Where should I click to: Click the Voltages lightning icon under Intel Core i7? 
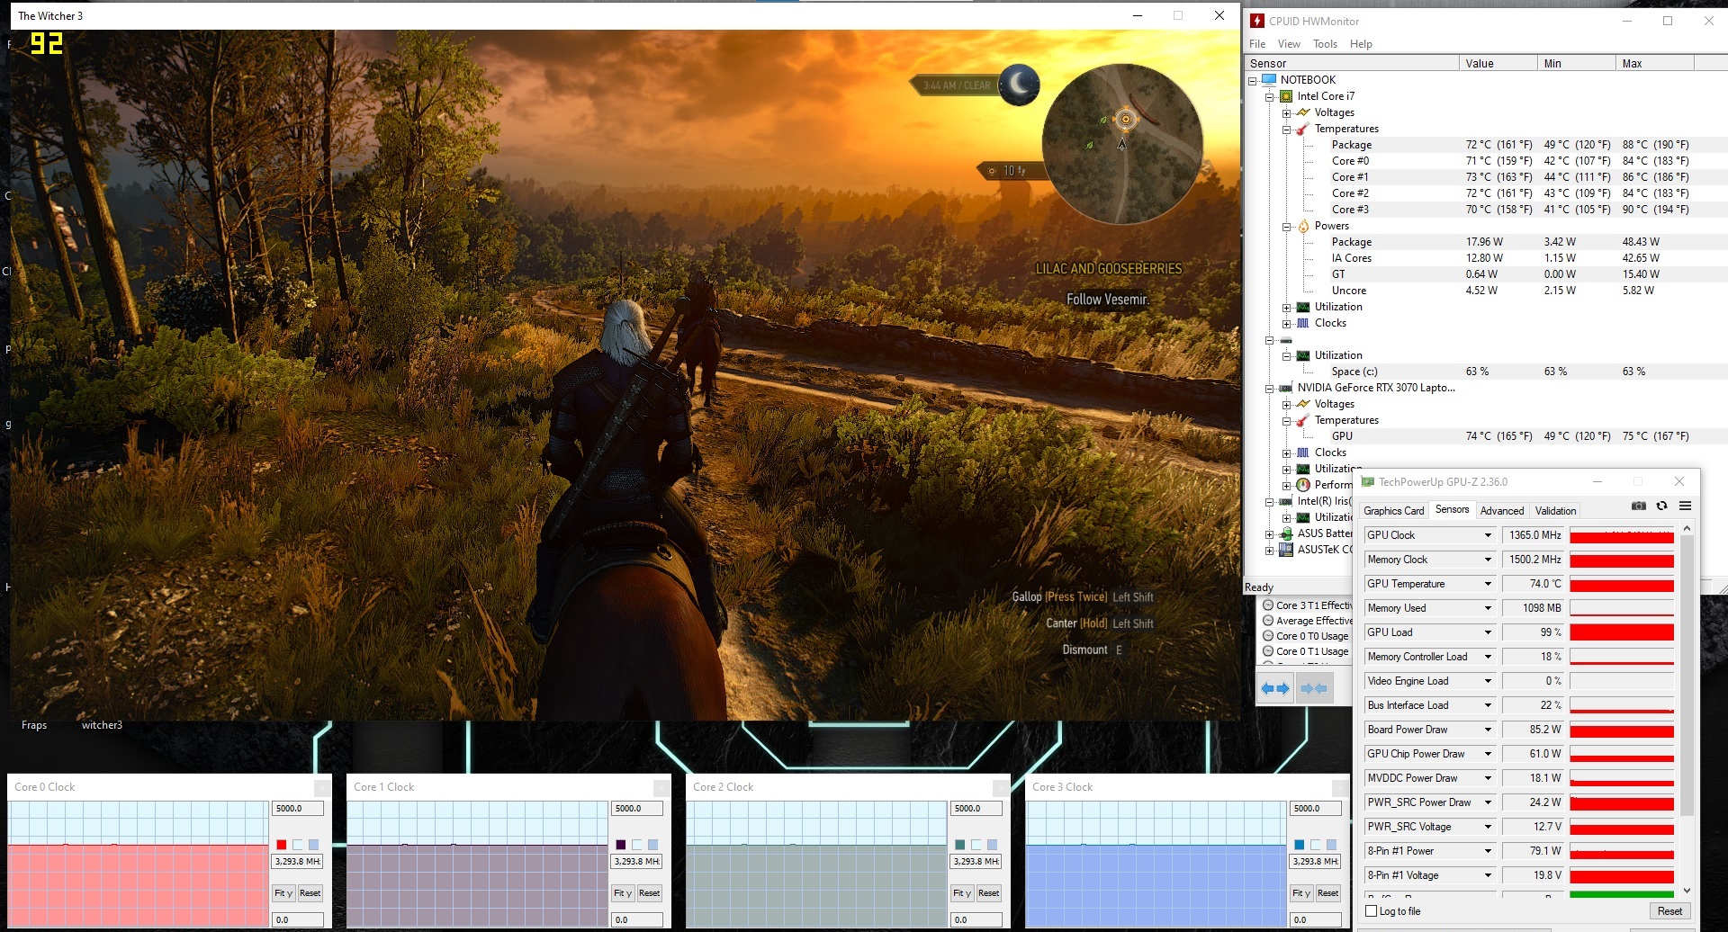(1302, 112)
